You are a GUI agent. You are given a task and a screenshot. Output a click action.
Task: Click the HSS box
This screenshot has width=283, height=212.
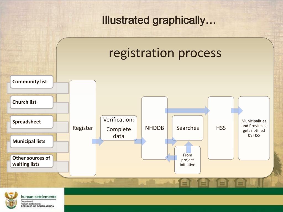221,128
